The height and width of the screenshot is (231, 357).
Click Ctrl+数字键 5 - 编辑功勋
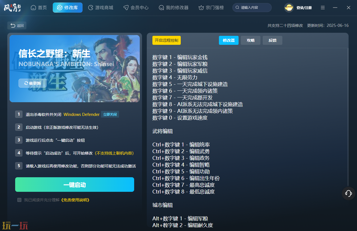click(x=181, y=172)
